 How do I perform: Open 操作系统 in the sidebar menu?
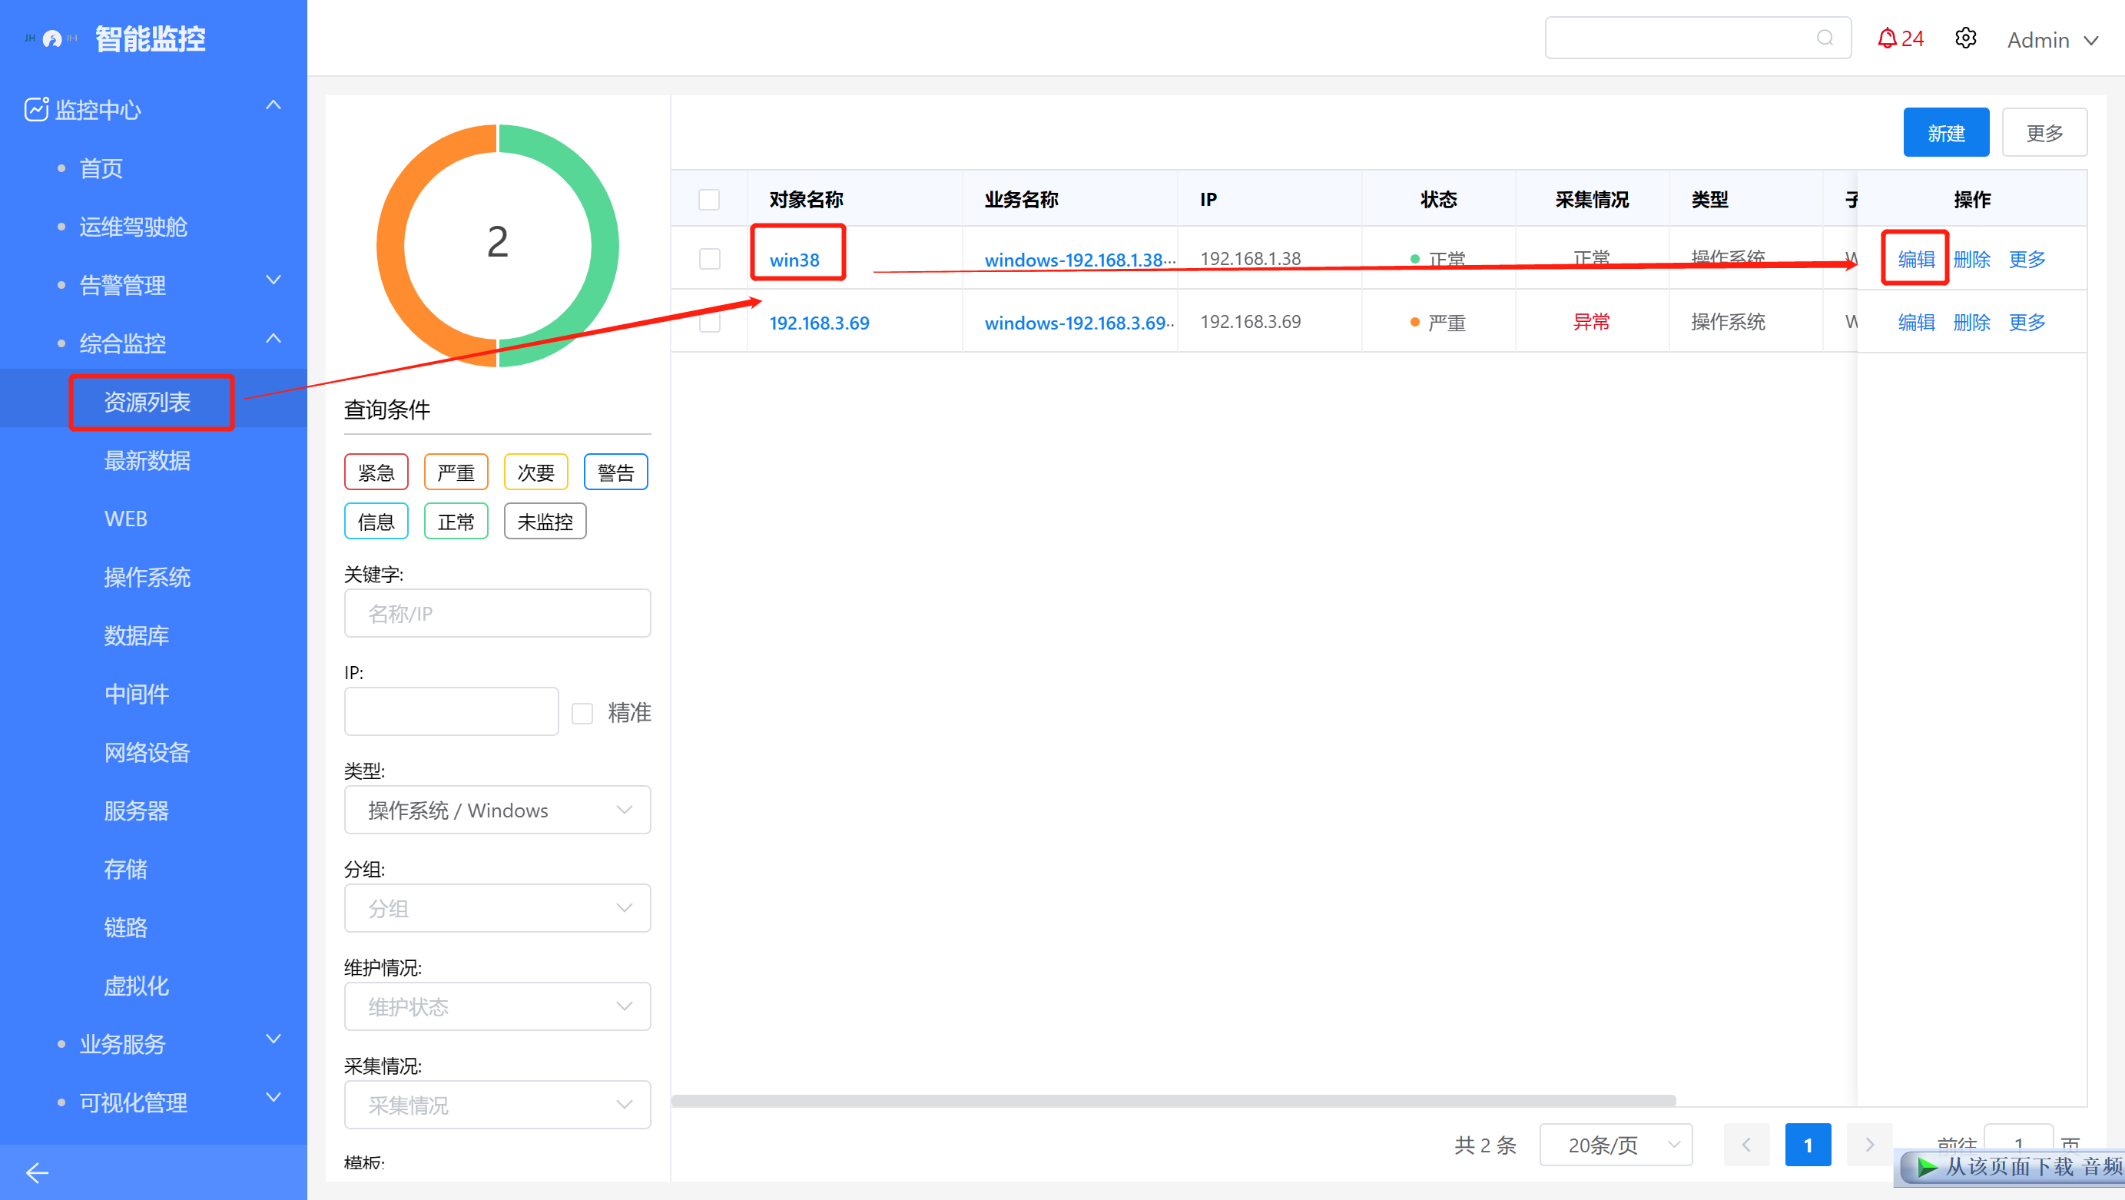147,576
